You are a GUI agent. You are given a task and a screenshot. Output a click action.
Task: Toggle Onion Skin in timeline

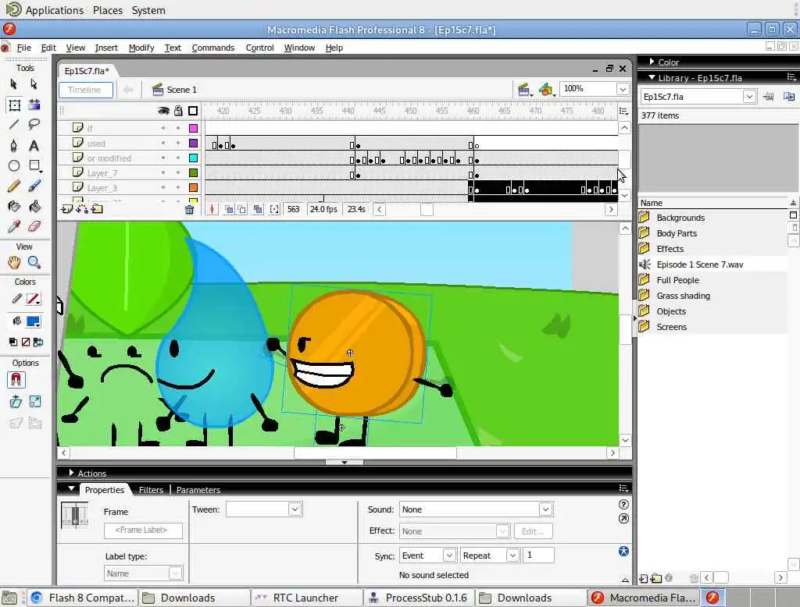[229, 209]
